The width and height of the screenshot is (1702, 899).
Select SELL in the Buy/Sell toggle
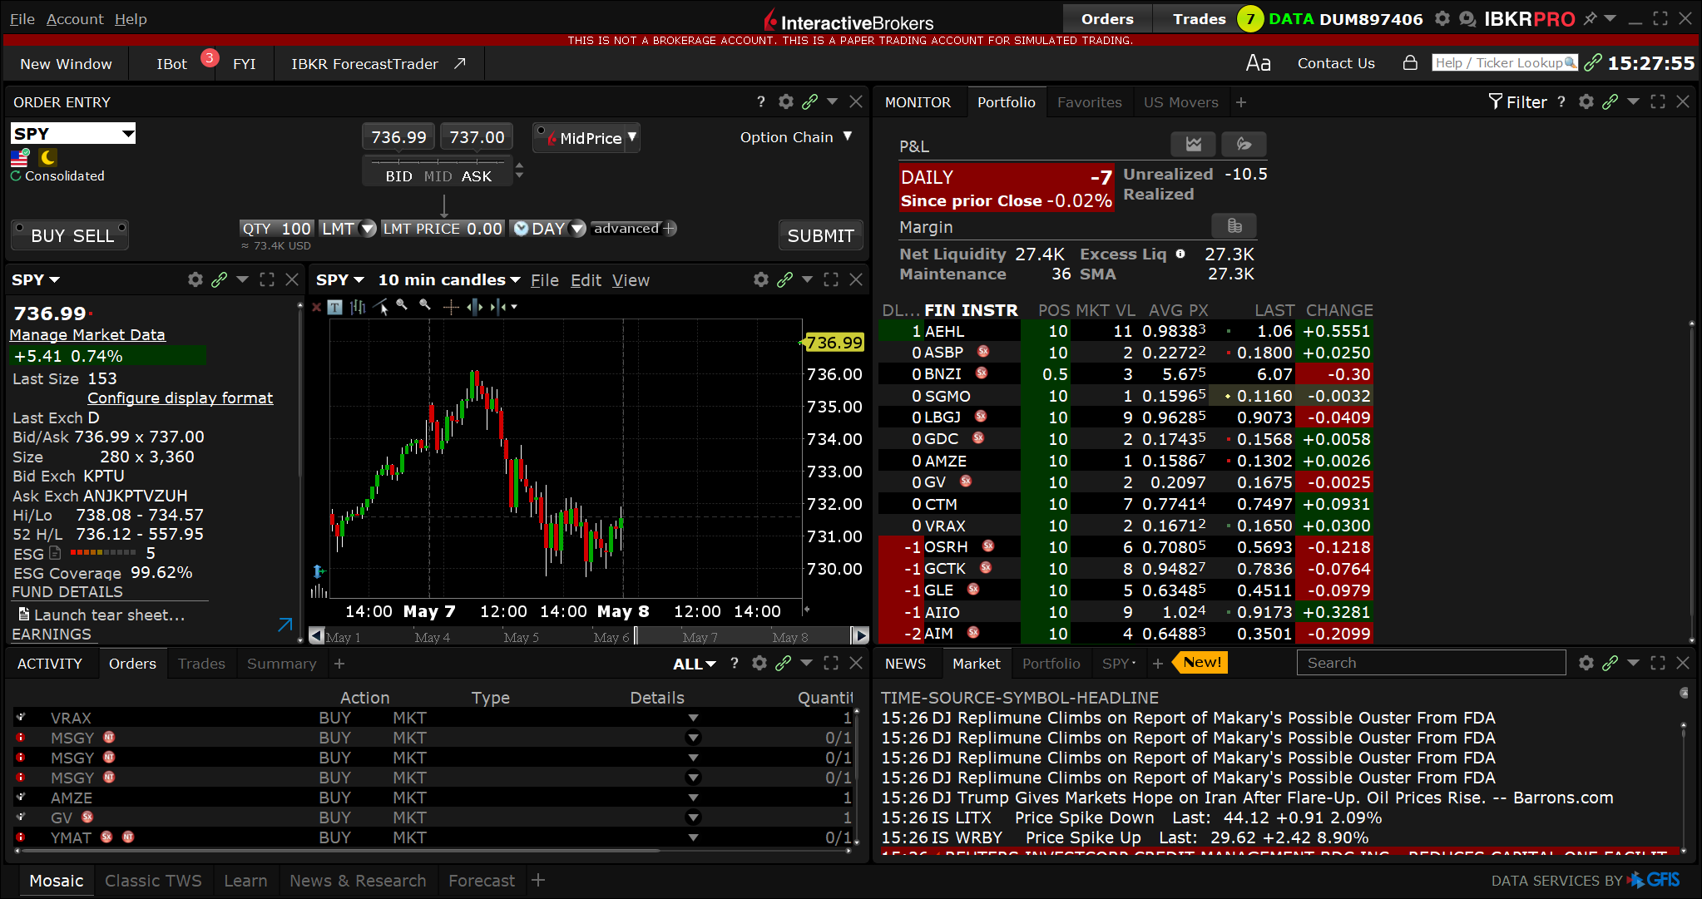(x=93, y=235)
